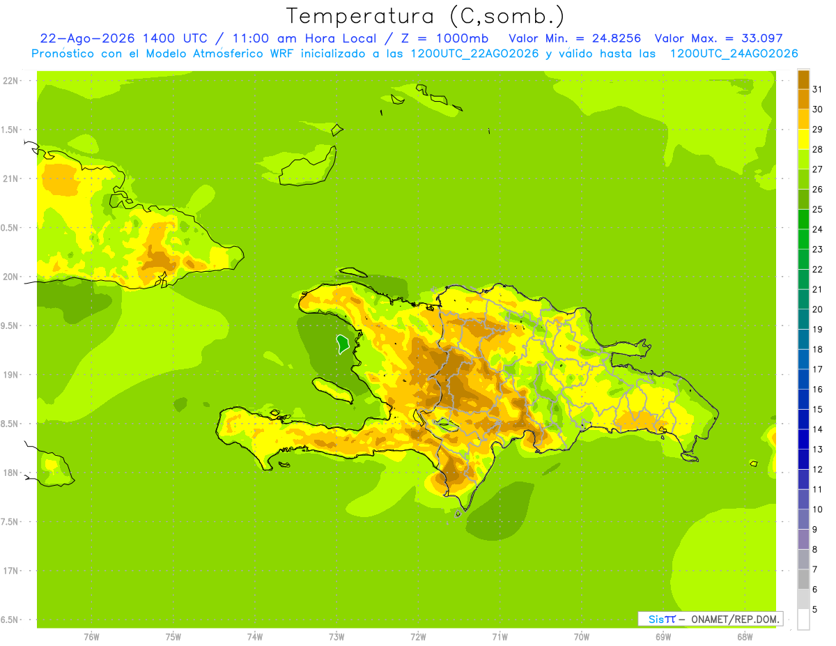Click the longitude label "71W"

click(x=500, y=637)
